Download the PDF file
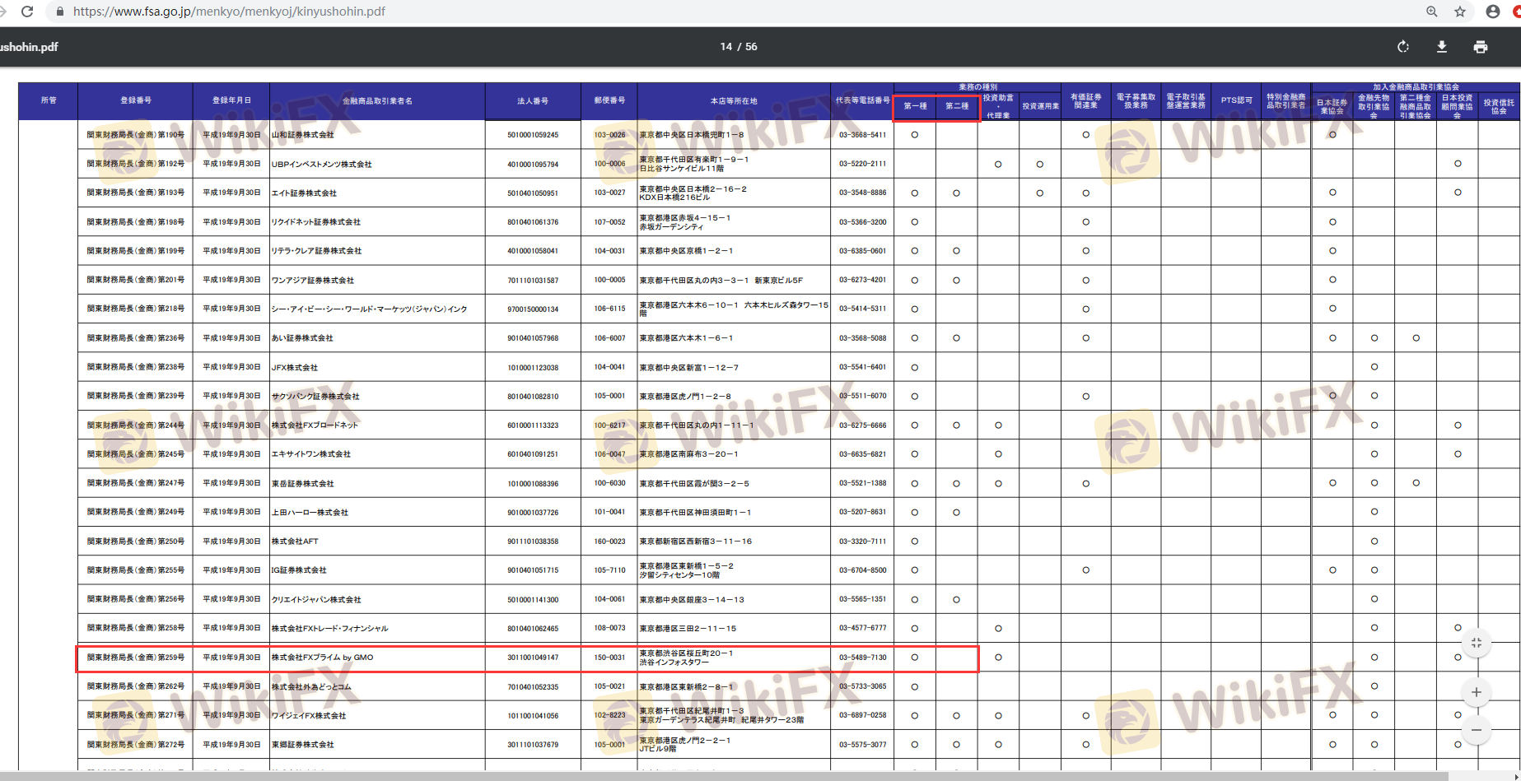 point(1442,47)
